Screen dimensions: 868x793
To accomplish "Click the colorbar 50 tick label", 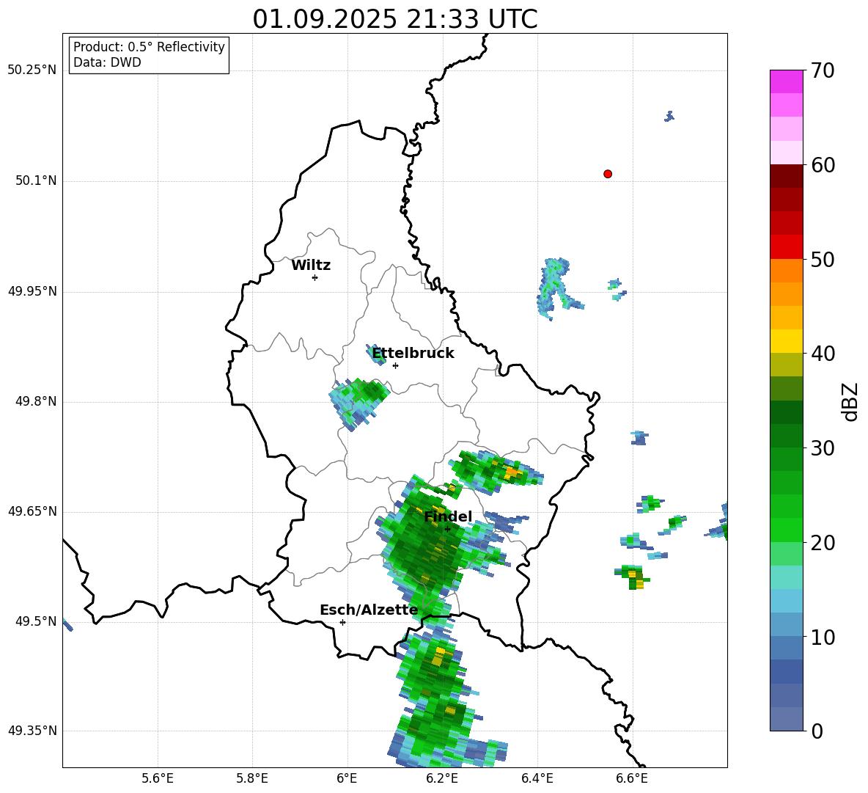I will (822, 259).
